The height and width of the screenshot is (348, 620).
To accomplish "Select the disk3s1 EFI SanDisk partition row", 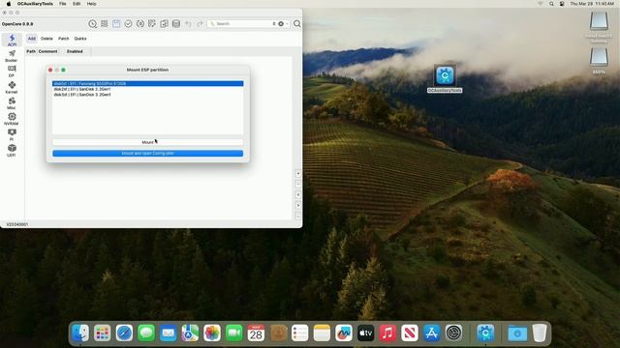I will pyautogui.click(x=148, y=95).
